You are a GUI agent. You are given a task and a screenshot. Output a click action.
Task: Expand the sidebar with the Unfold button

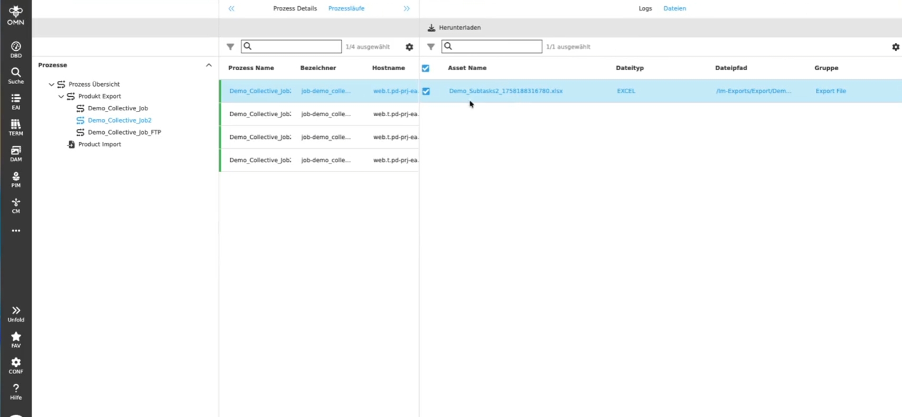click(16, 313)
